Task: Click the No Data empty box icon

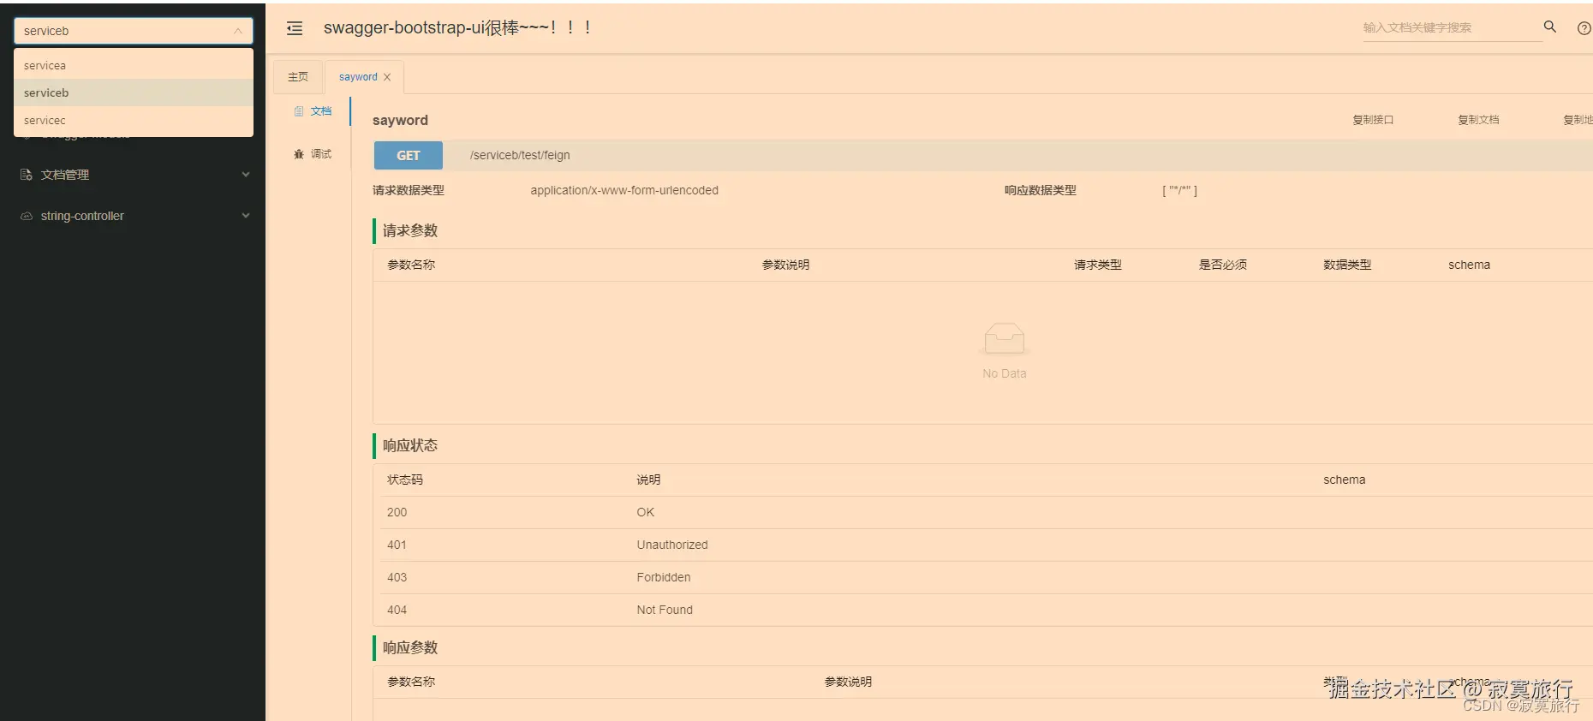Action: pyautogui.click(x=1005, y=339)
